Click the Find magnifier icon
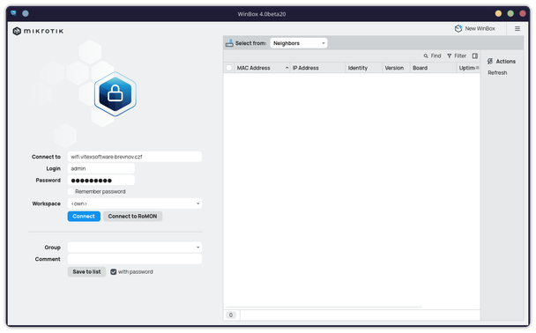 point(426,56)
